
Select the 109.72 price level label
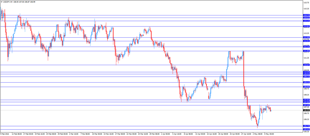pos(306,76)
